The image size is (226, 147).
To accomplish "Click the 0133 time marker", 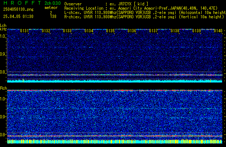I will pyautogui.click(x=67, y=31).
